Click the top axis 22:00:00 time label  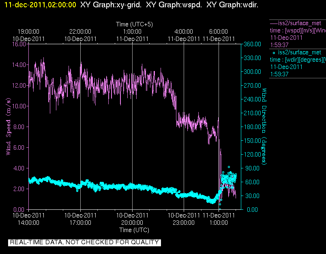click(80, 32)
